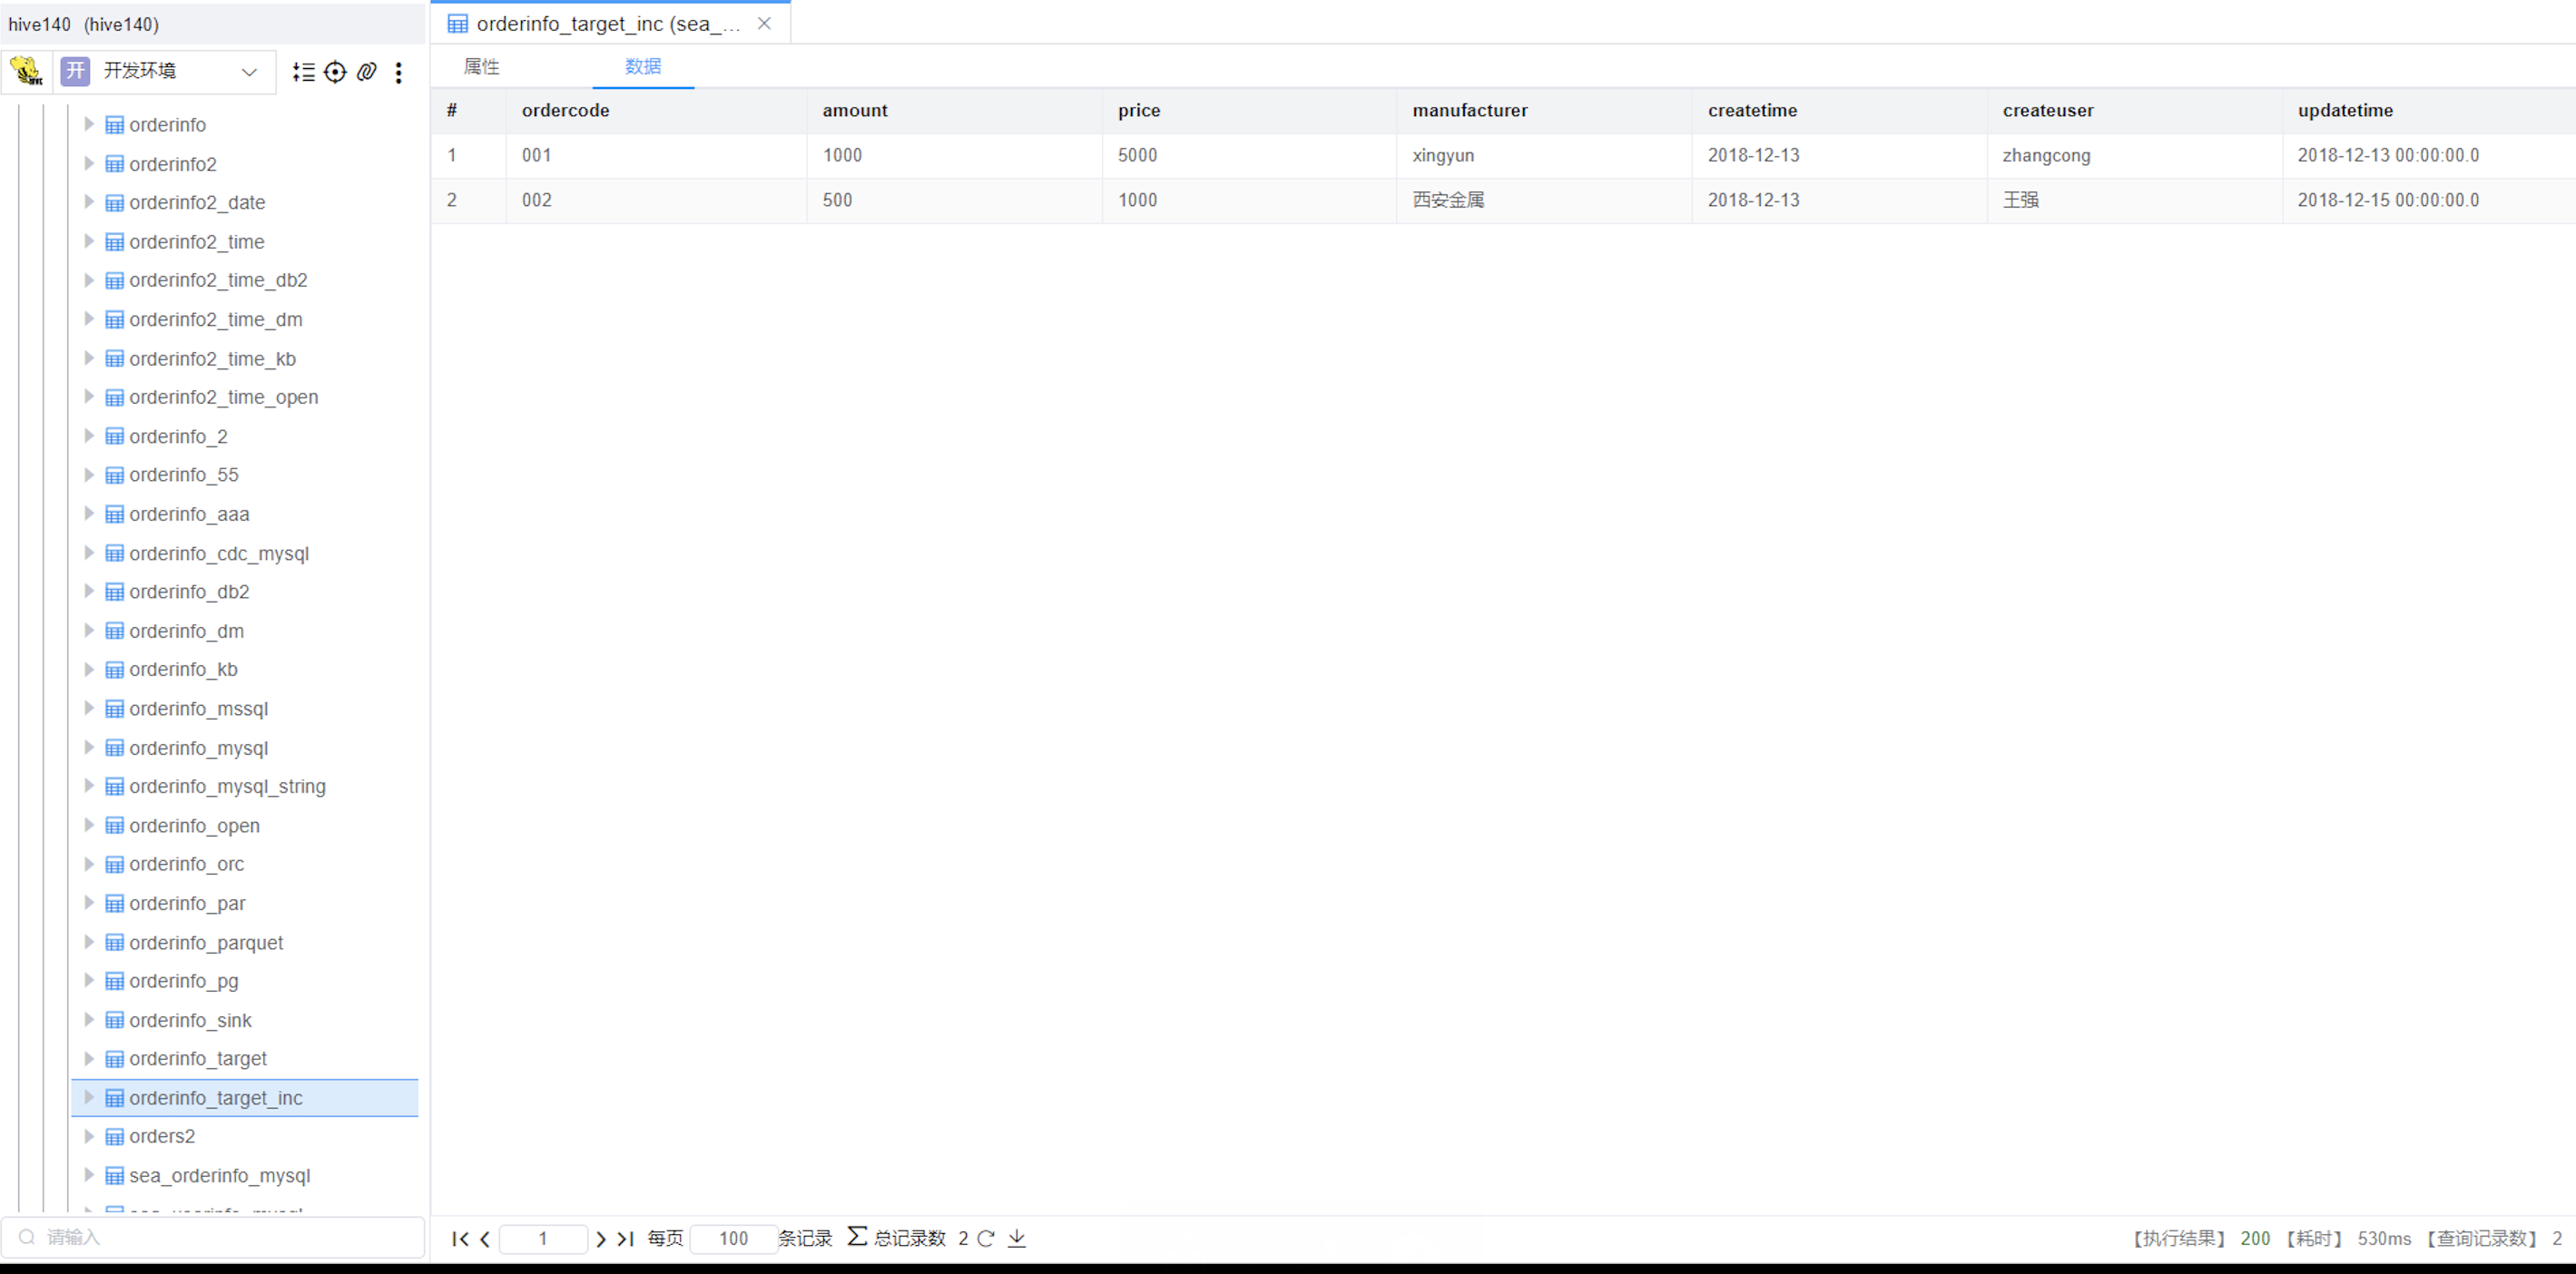Select orderinfo_sink in the table tree
The image size is (2576, 1274).
click(x=190, y=1020)
